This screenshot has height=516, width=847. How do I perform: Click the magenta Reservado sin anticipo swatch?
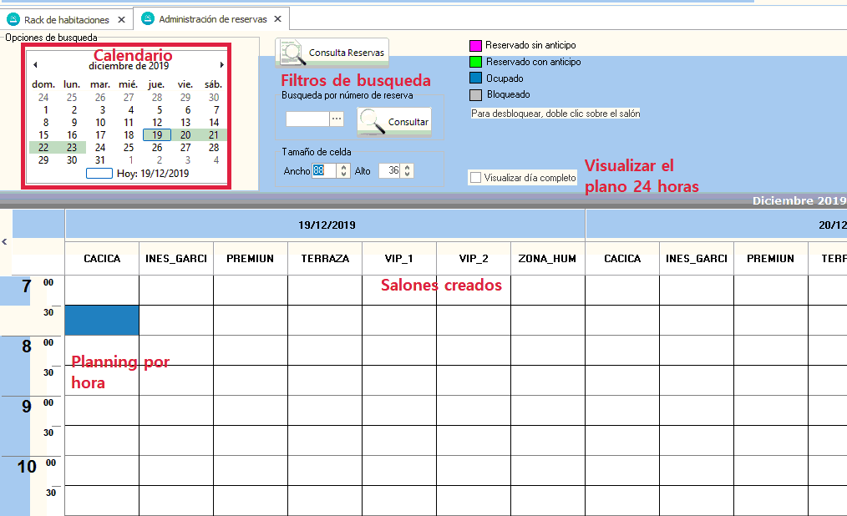tap(475, 45)
